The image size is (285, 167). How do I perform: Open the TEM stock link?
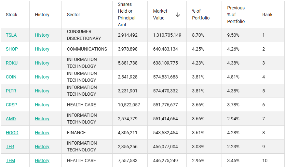[10, 161]
